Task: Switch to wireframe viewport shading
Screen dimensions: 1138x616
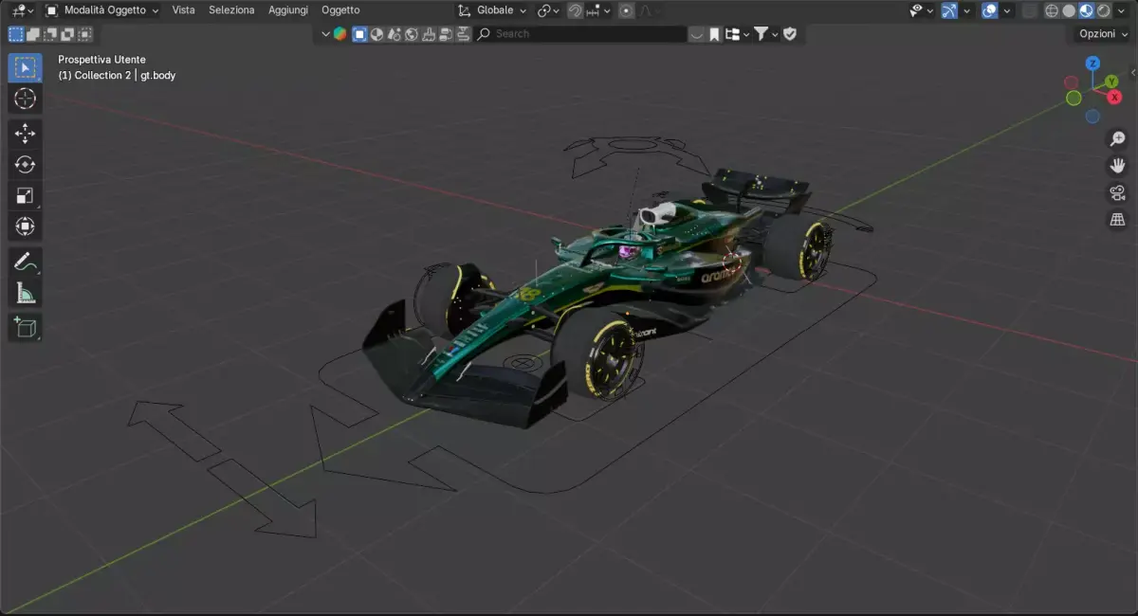Action: 1052,10
